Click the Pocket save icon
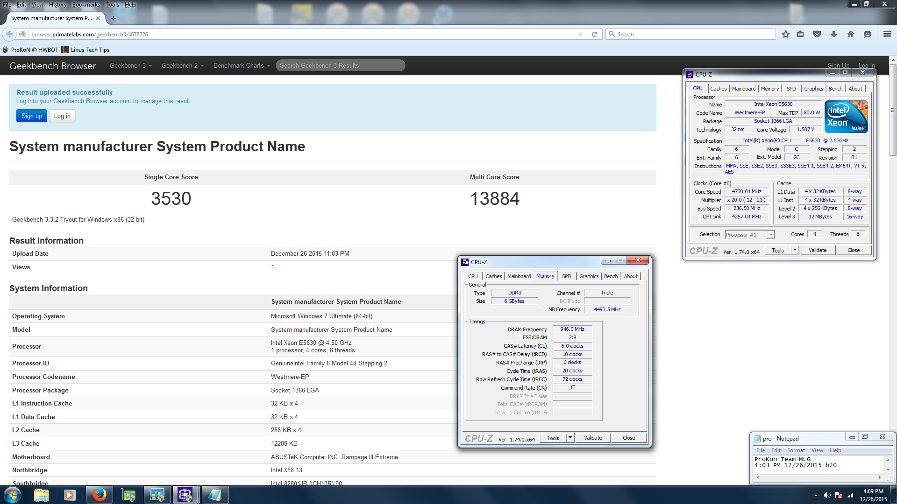This screenshot has height=504, width=897. pyautogui.click(x=817, y=34)
